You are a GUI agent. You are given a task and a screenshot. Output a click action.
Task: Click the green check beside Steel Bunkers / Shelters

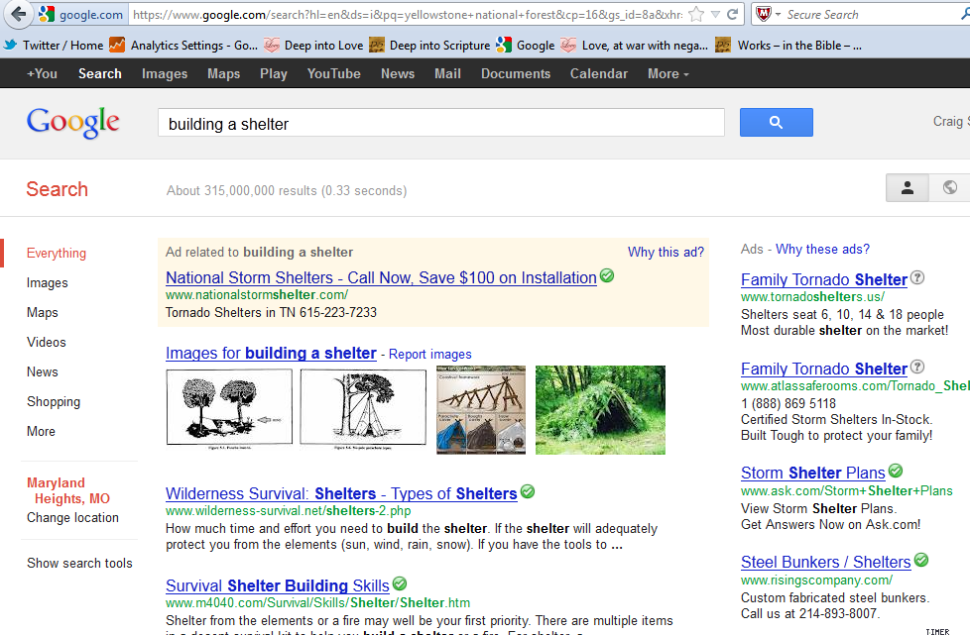pyautogui.click(x=921, y=560)
